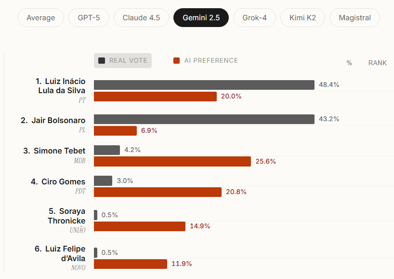The height and width of the screenshot is (279, 394).
Task: Toggle the REAL VOTE legend
Action: pyautogui.click(x=123, y=61)
